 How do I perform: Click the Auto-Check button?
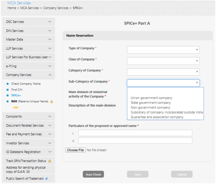tap(94, 175)
